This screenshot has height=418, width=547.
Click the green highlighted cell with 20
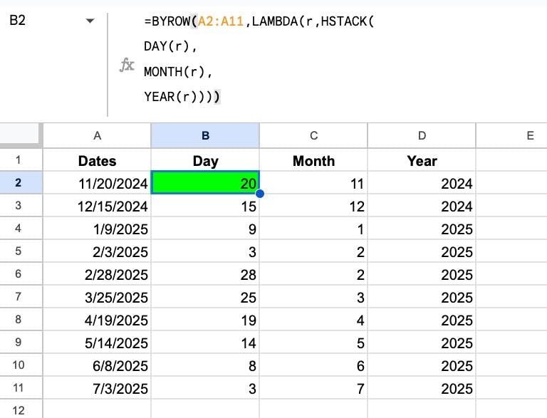[205, 182]
